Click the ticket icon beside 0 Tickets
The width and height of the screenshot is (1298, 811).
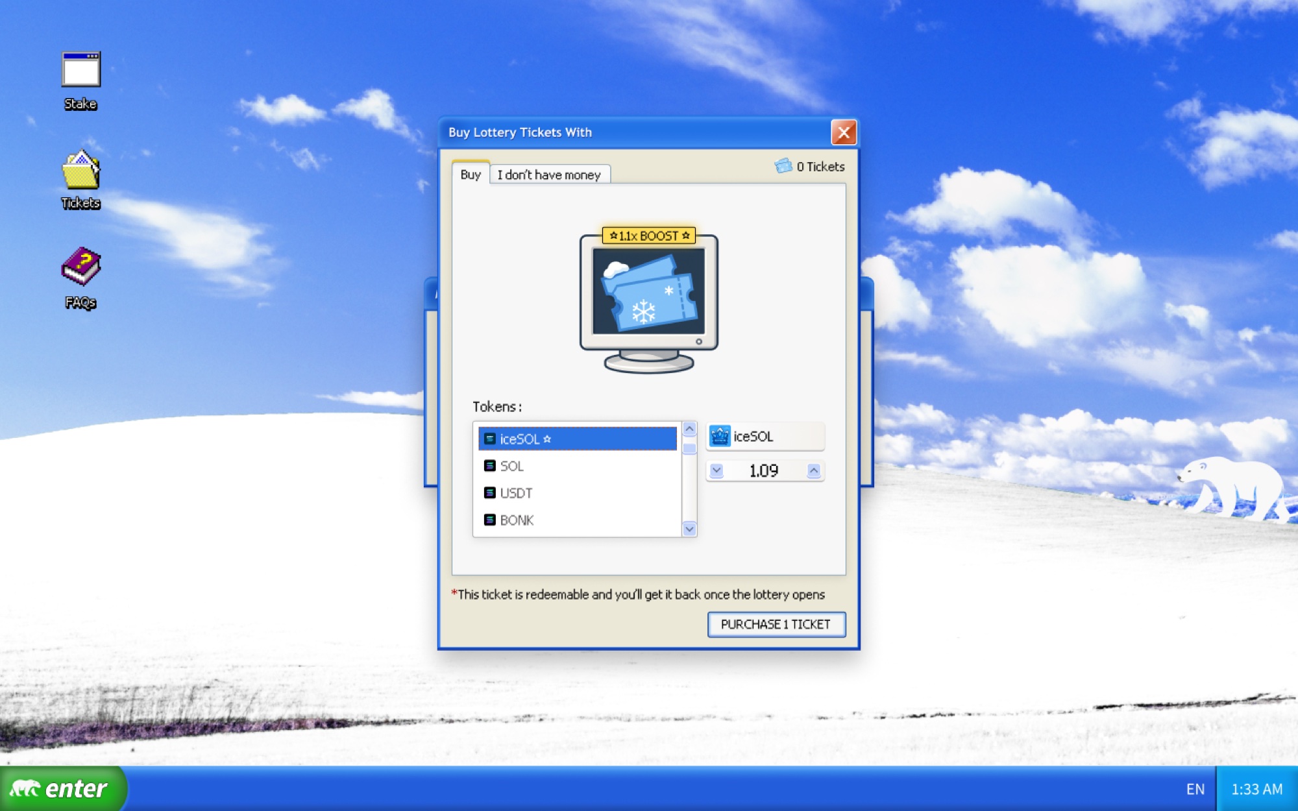coord(783,166)
